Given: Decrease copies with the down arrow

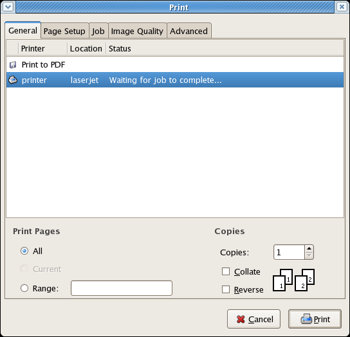Looking at the screenshot, I should pyautogui.click(x=309, y=255).
